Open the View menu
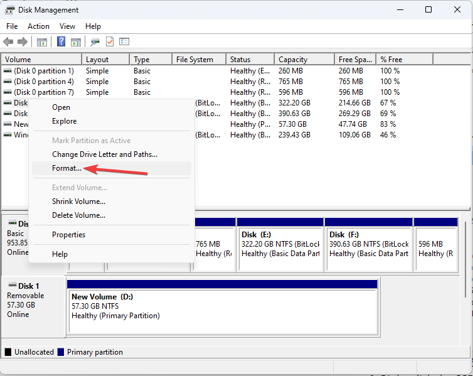Screen dimensions: 473x376 67,26
